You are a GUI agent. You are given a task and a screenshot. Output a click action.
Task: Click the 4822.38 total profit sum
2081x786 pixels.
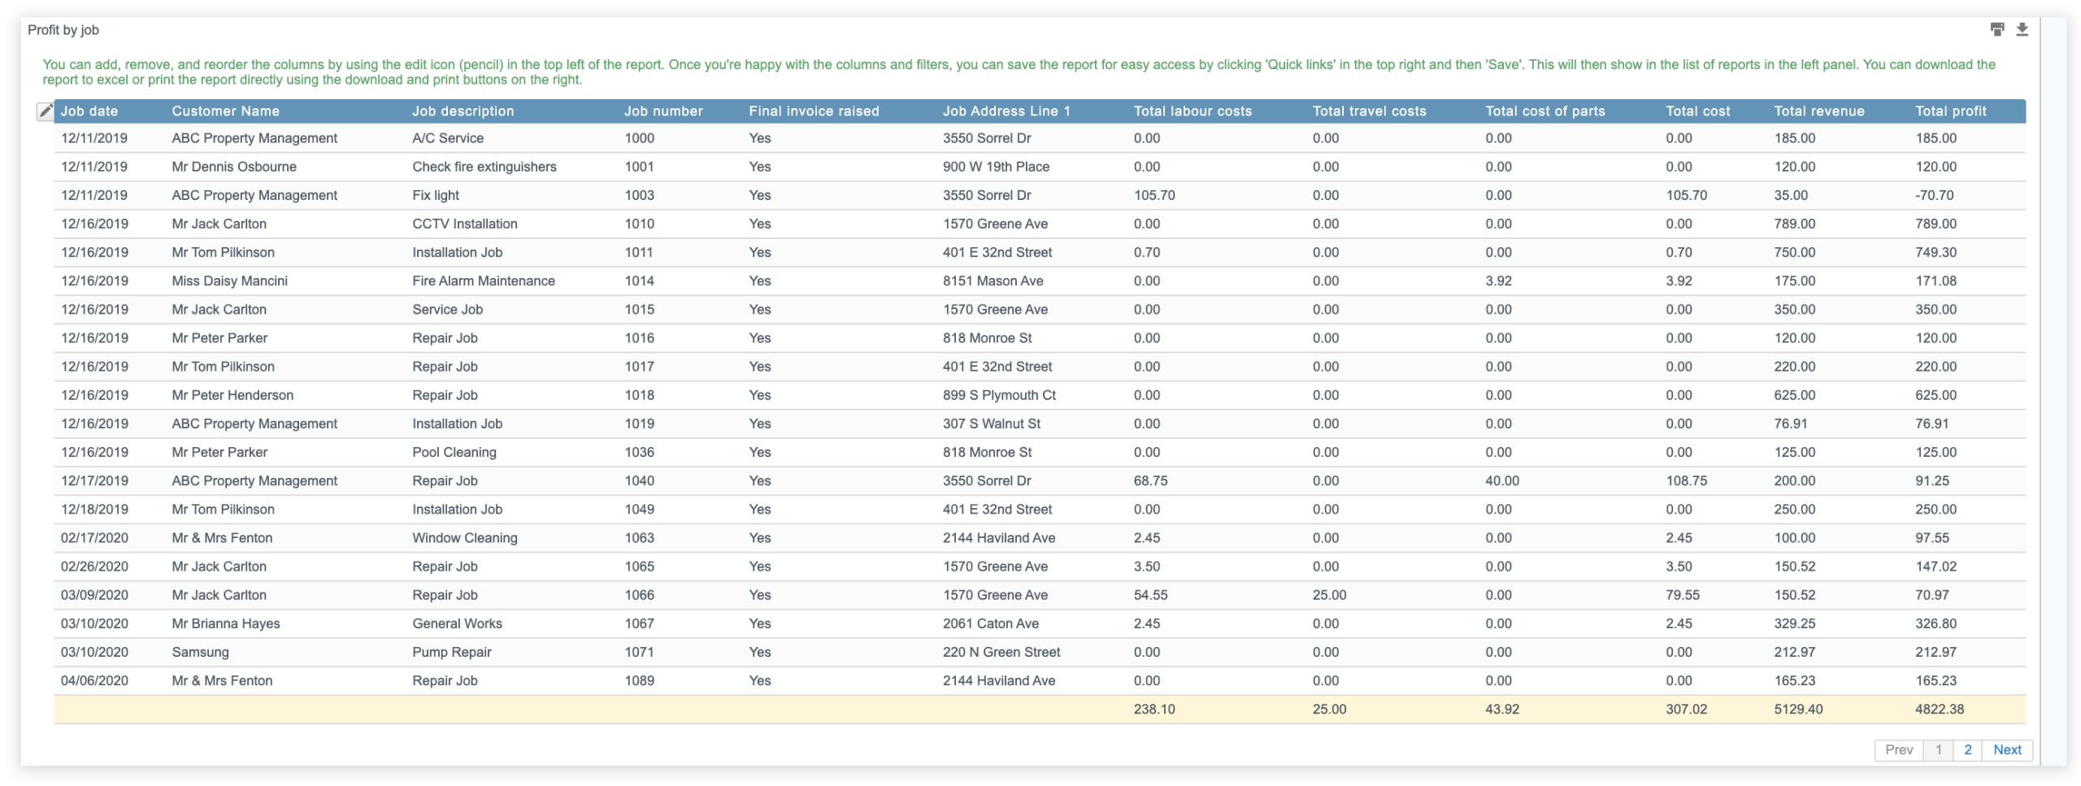click(1939, 709)
